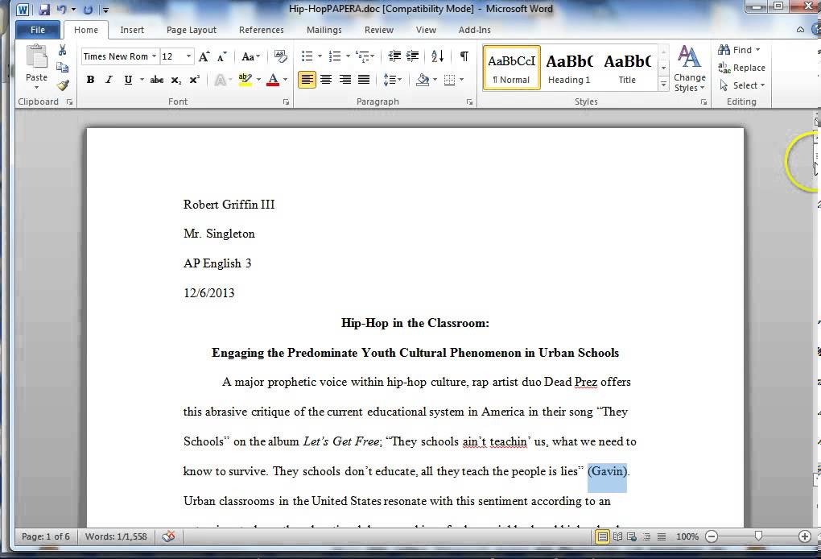This screenshot has height=559, width=821.
Task: Switch to Outline view icon
Action: click(646, 536)
